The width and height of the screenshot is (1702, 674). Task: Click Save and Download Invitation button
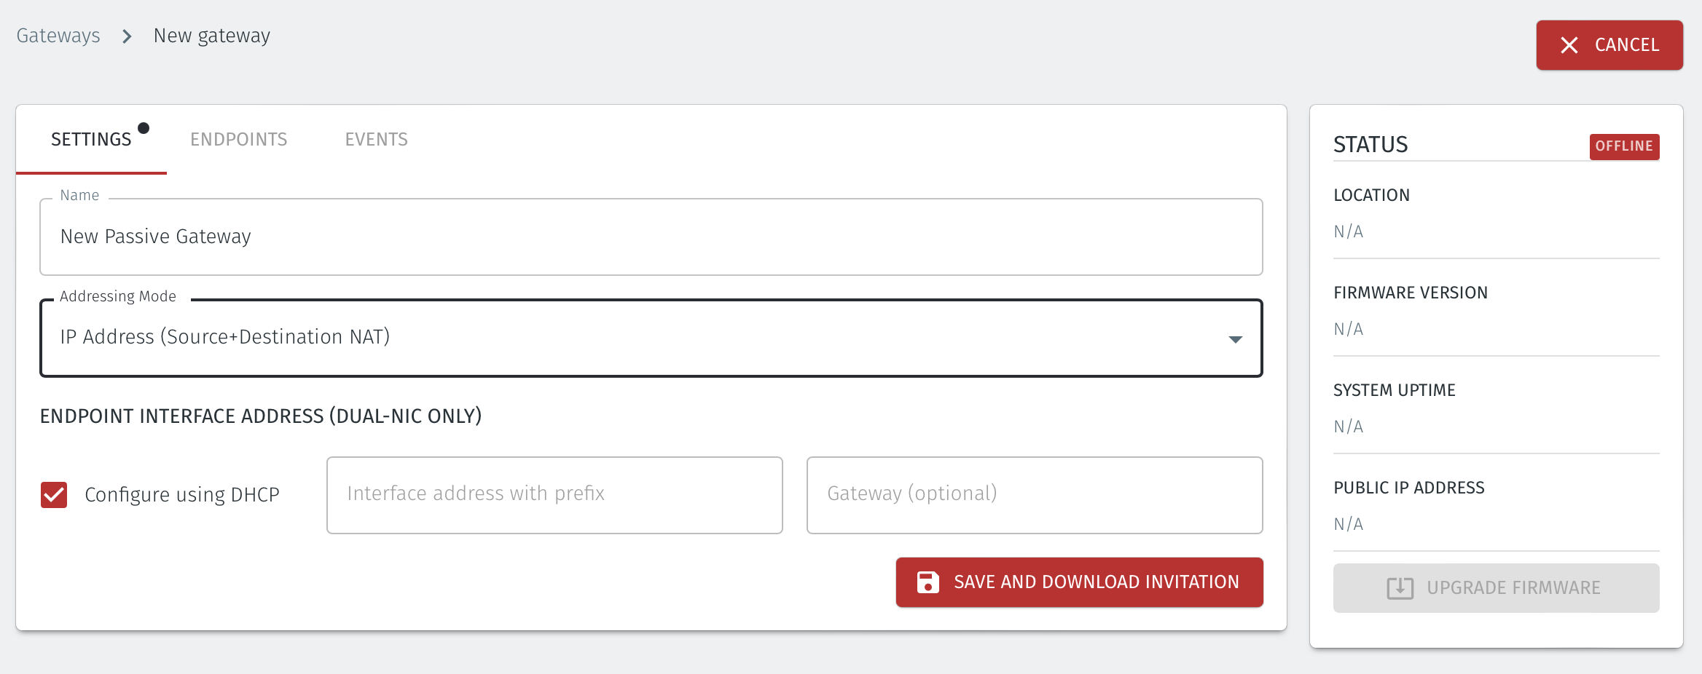[1079, 582]
